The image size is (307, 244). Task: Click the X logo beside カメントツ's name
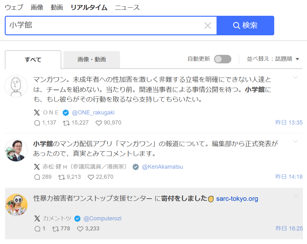(37, 218)
